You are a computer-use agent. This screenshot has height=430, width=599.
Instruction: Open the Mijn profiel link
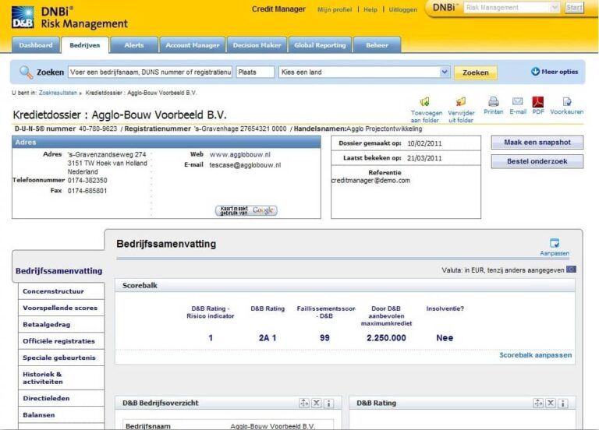click(x=335, y=9)
